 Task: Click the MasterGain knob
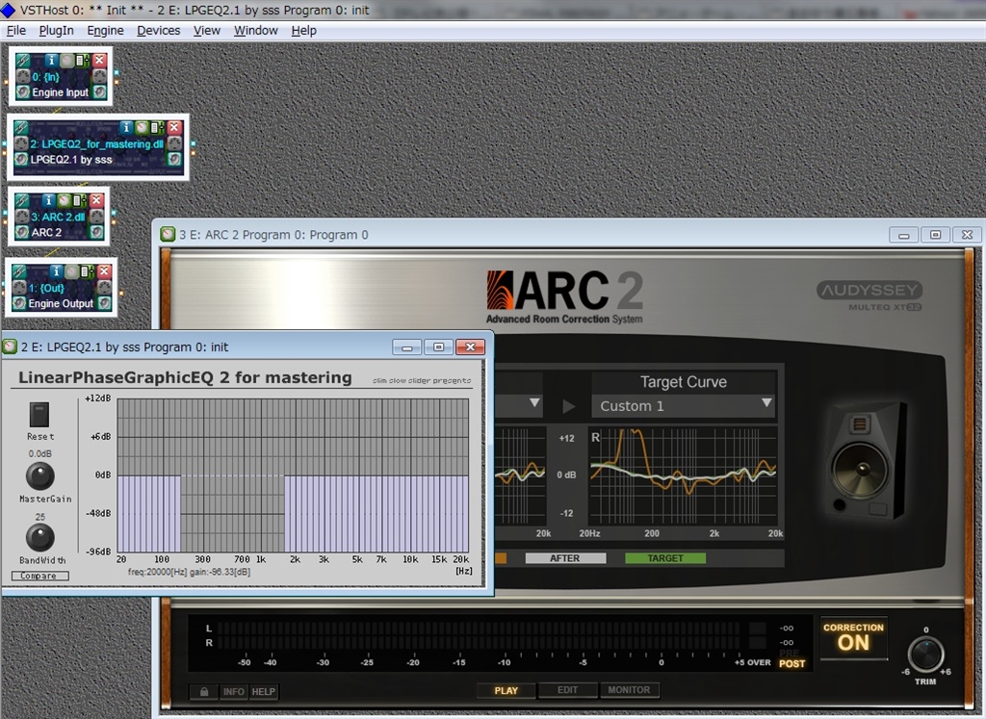coord(40,476)
